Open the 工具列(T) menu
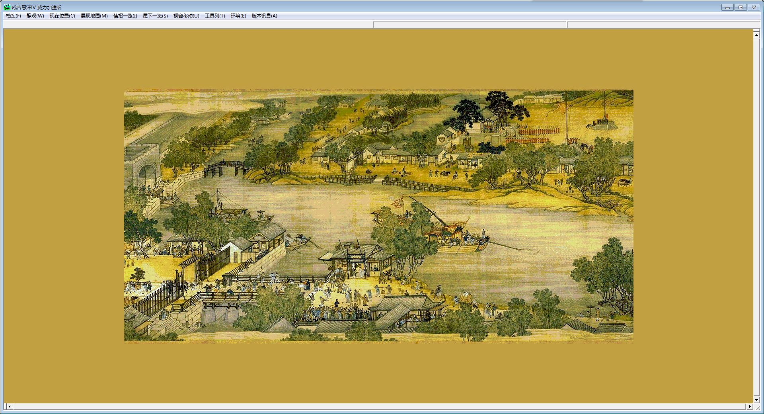The image size is (764, 414). (x=215, y=16)
